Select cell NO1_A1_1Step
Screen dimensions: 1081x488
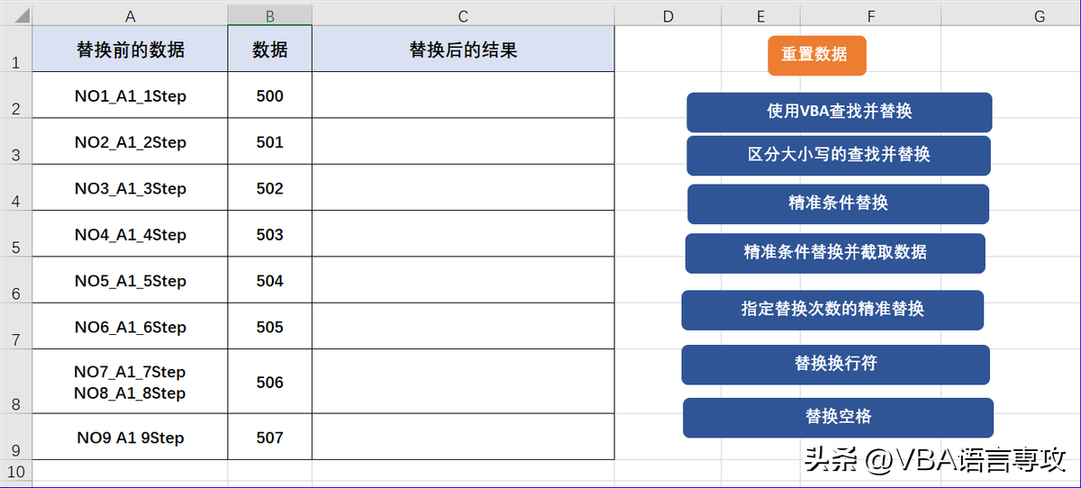point(131,95)
